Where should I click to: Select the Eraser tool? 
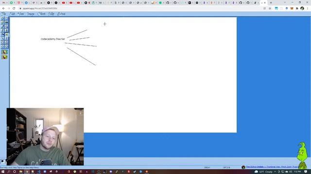[2, 23]
